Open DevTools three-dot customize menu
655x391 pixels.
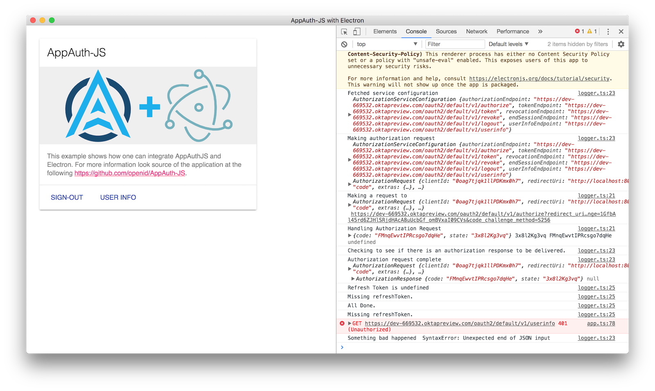pos(608,31)
